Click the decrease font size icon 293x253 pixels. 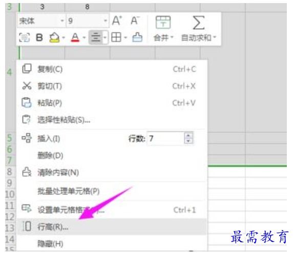135,20
